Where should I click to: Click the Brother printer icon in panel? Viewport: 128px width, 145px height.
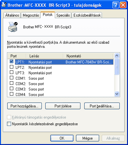click(13, 27)
